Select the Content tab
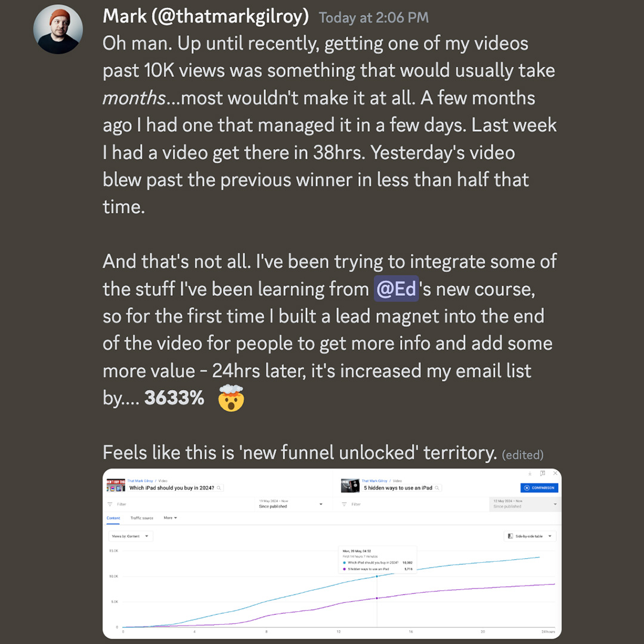Viewport: 644px width, 644px height. tap(113, 518)
